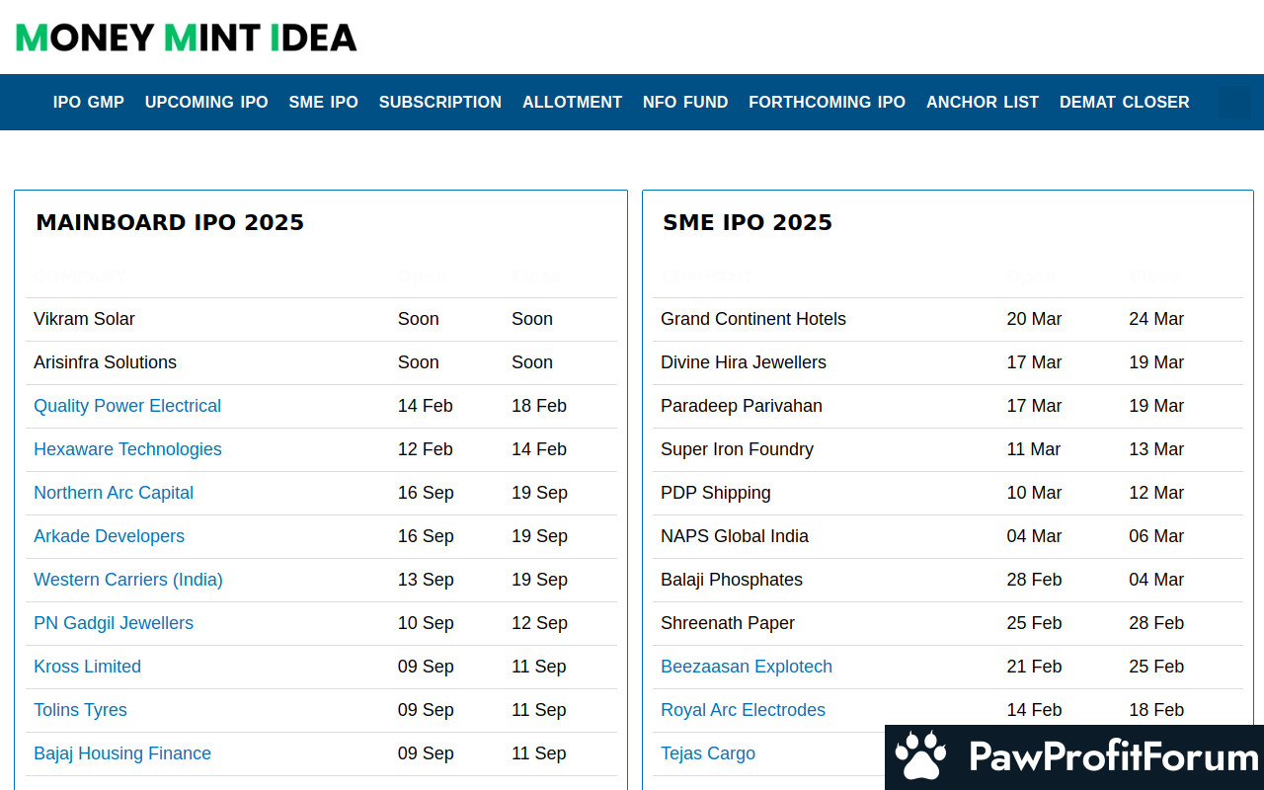Click the 28 Feb open date of Balaji Phosphates
Viewport: 1264px width, 790px height.
coord(1034,580)
